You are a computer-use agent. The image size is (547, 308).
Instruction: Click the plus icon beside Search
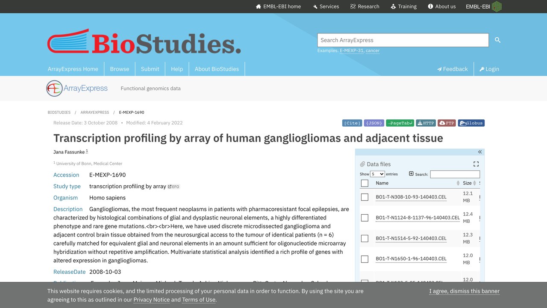coord(411,174)
